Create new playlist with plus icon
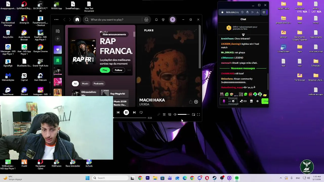 tap(58, 39)
